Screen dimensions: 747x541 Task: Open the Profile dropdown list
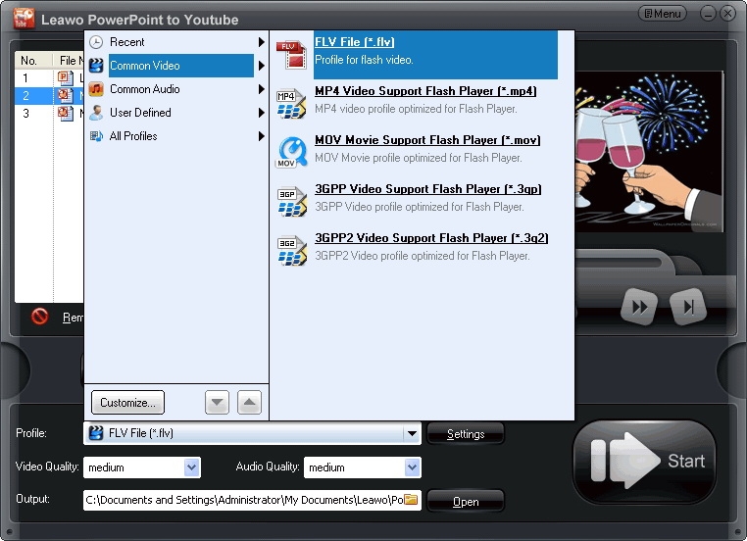coord(413,433)
